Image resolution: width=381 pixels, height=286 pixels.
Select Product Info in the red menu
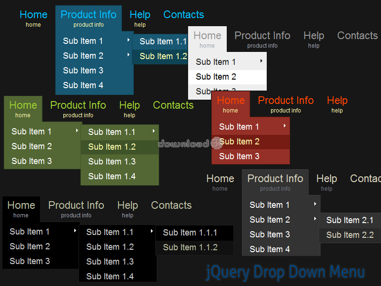coord(286,104)
